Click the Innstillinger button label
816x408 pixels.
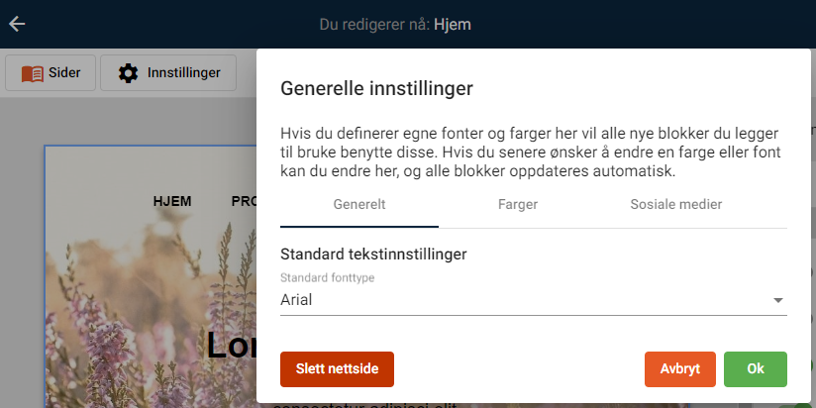coord(183,72)
